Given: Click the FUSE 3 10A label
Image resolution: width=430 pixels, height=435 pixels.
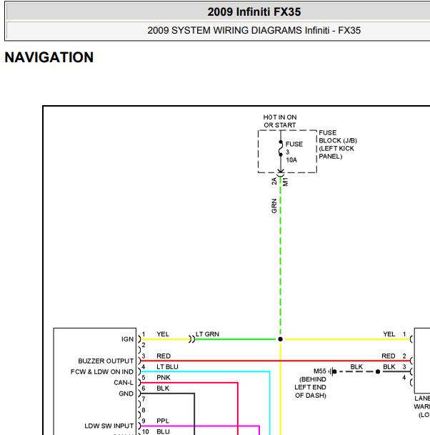Looking at the screenshot, I should [x=294, y=152].
